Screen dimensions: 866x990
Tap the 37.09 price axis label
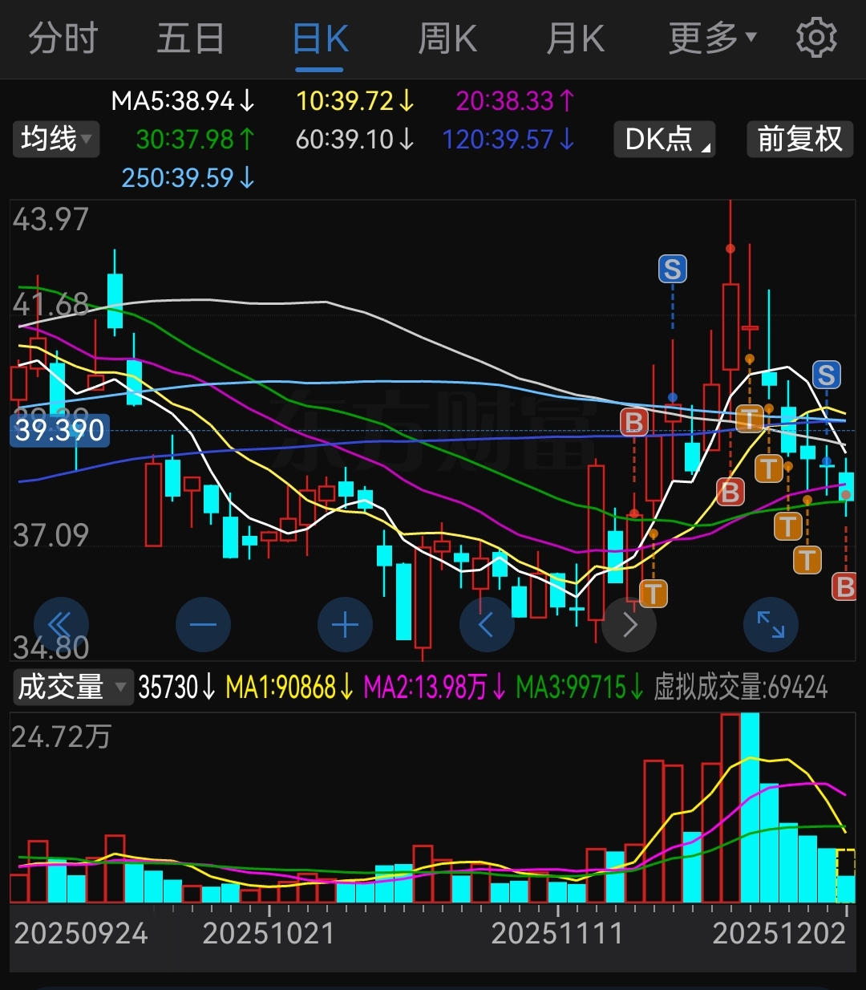coord(51,535)
